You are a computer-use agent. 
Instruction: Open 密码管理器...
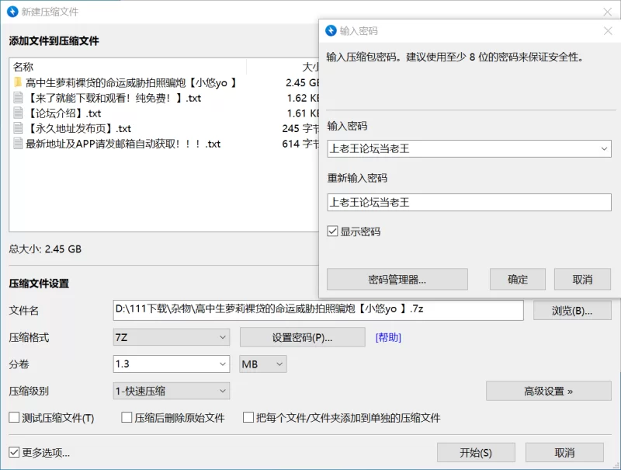(x=397, y=280)
